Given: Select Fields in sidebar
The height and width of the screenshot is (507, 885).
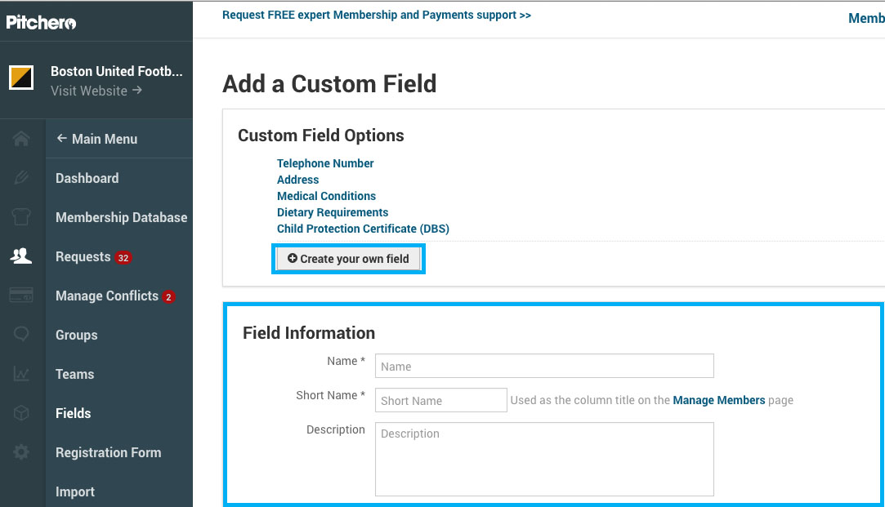Looking at the screenshot, I should pyautogui.click(x=74, y=413).
